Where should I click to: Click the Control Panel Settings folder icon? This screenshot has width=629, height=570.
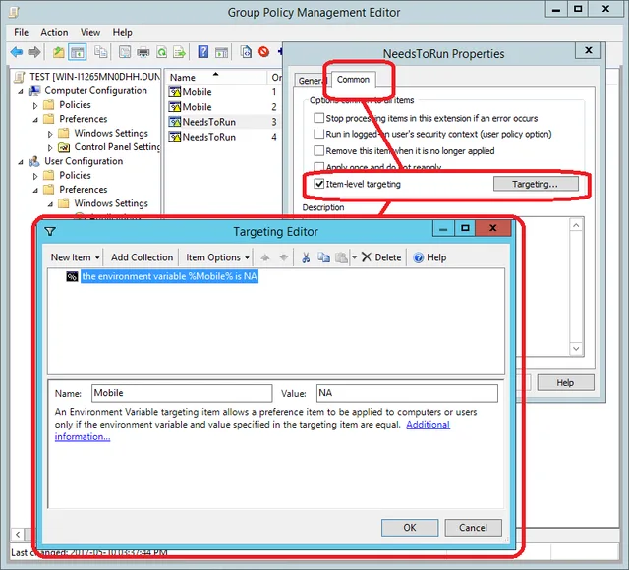(x=64, y=147)
